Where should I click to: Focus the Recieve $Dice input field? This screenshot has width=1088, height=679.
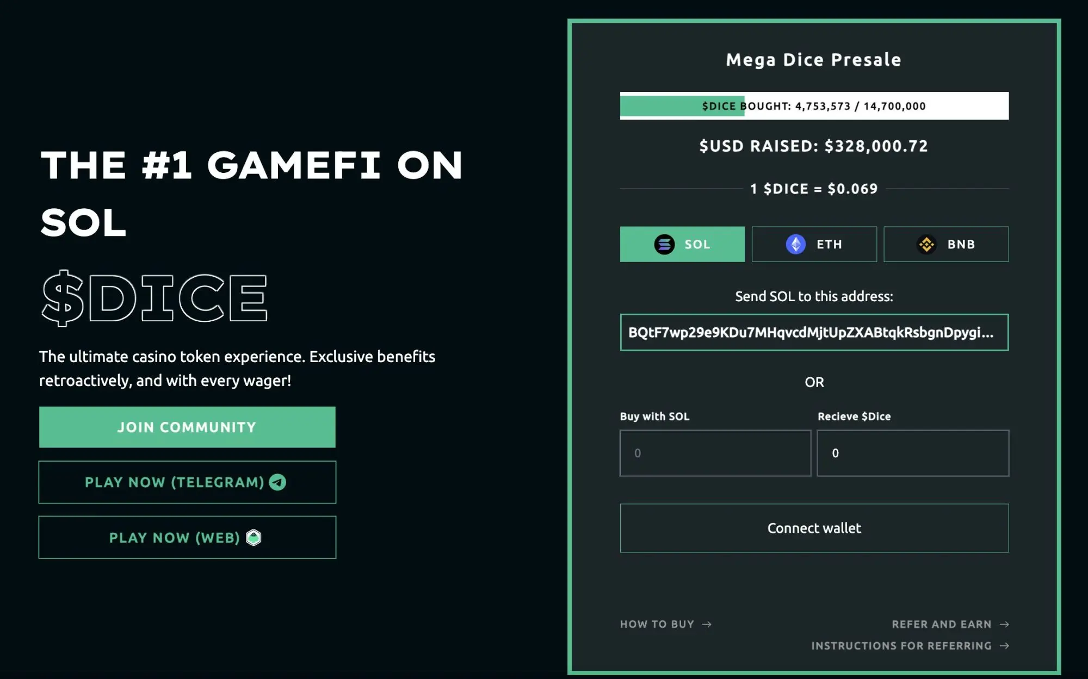[x=913, y=453]
